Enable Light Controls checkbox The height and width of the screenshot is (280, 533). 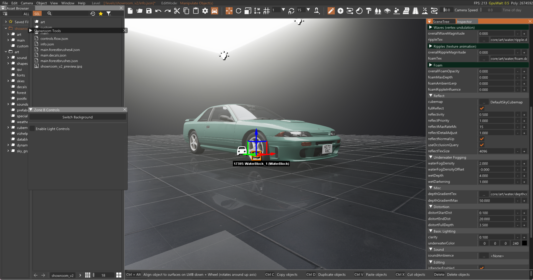(32, 129)
